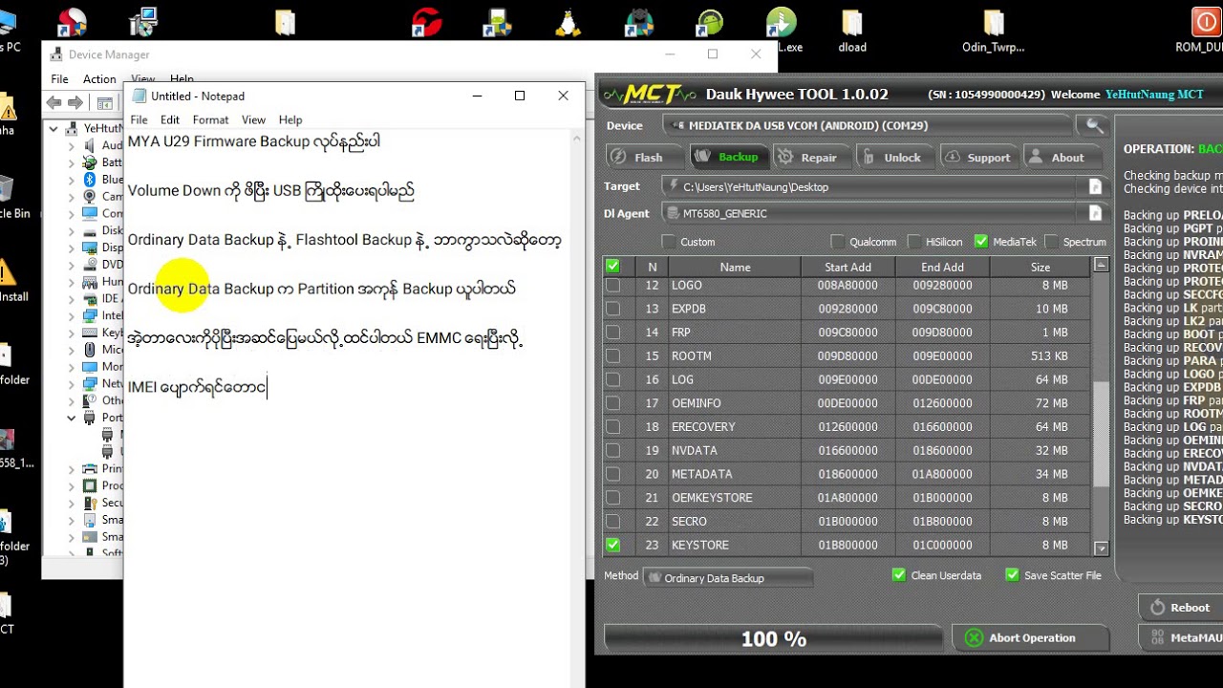Screen dimensions: 1223x688
Task: Click the partition list scrollbar down arrow
Action: pyautogui.click(x=1101, y=548)
